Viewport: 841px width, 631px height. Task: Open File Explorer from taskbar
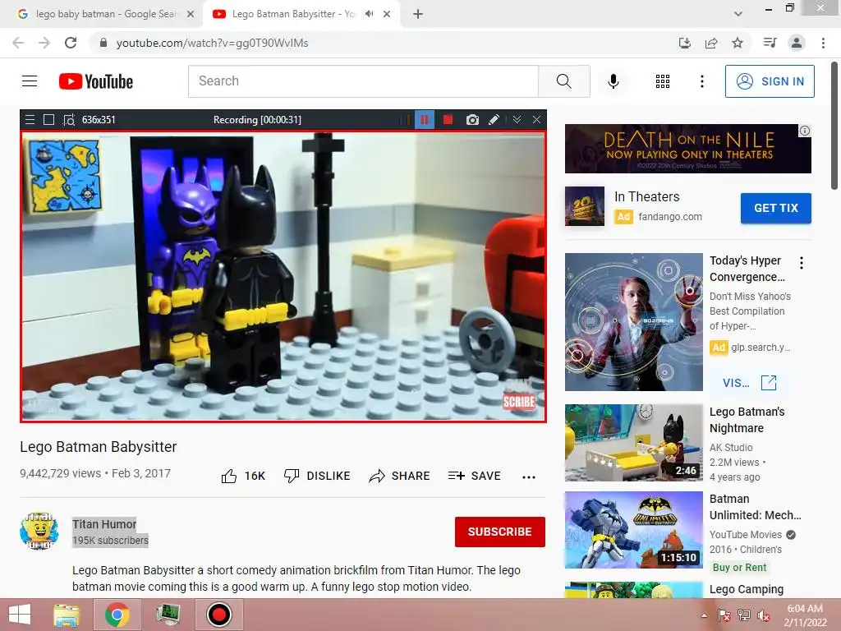(66, 615)
